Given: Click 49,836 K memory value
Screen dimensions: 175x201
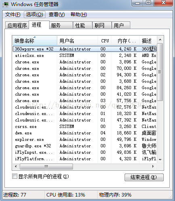Looking at the screenshot, I should (127, 152).
